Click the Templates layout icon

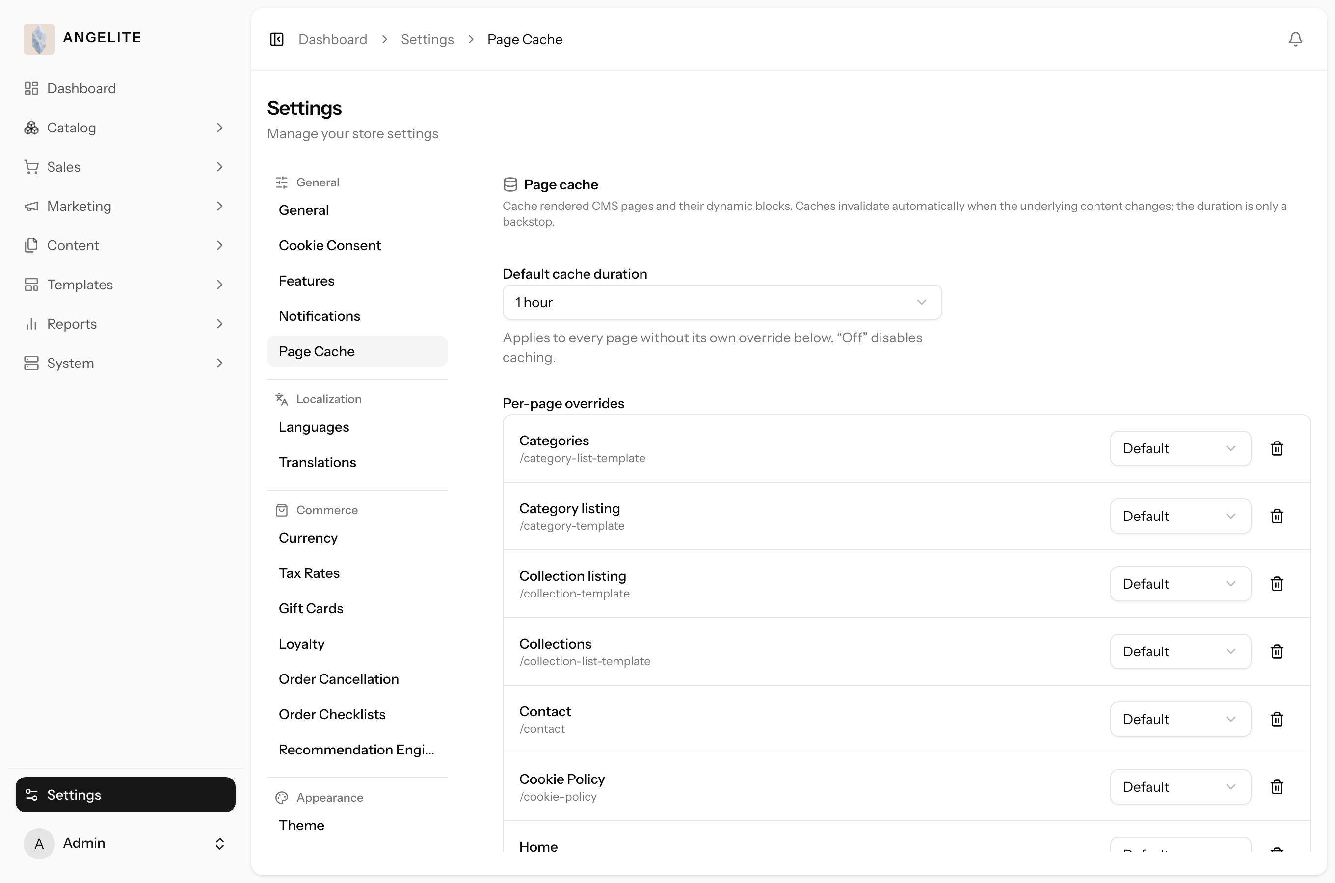pyautogui.click(x=31, y=285)
